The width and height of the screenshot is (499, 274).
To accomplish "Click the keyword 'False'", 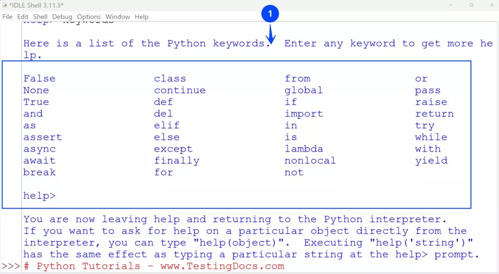I will tap(39, 79).
